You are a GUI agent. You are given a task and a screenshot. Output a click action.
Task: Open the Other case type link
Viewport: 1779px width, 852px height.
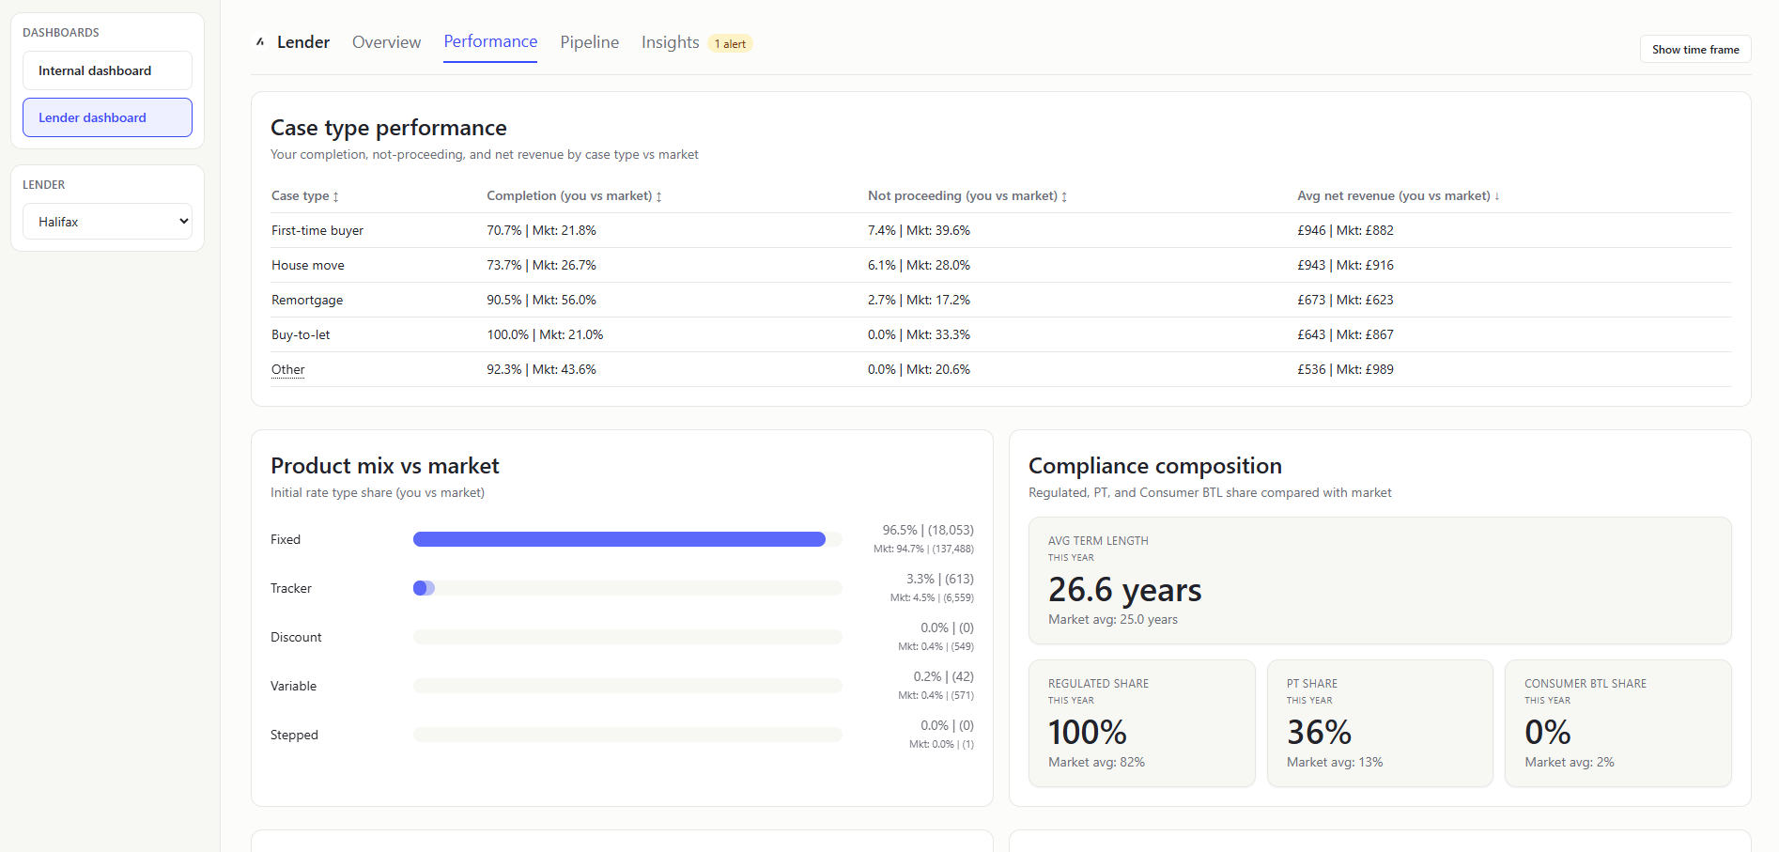[x=287, y=369]
